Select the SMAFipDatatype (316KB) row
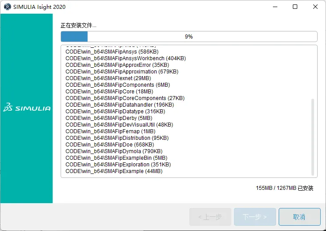Screen dimensions: 326x231 pyautogui.click(x=115, y=112)
